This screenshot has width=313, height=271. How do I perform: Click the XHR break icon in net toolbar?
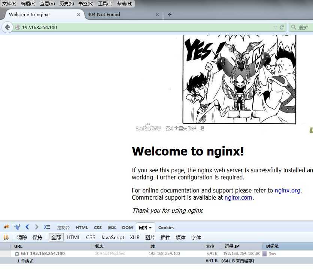[6, 237]
